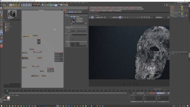The width and height of the screenshot is (190, 107).
Task: Click the Rotate slider in Remap section
Action: [x=78, y=46]
